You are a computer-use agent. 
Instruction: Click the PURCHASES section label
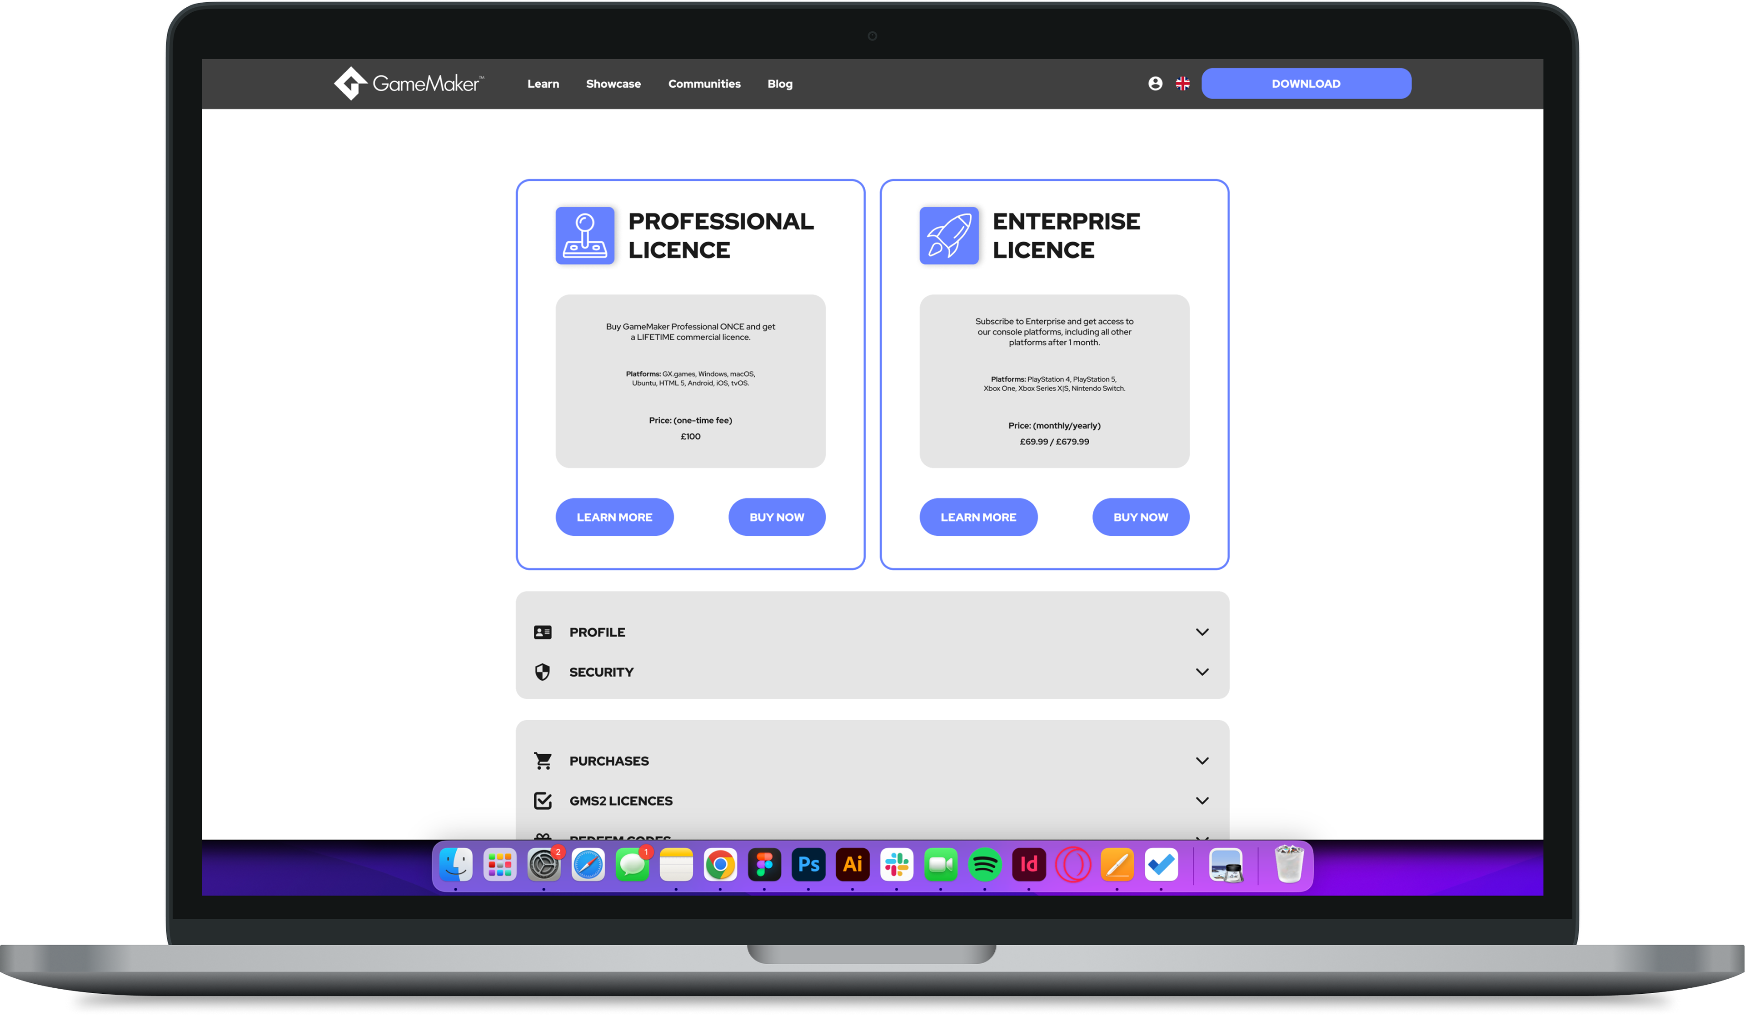(x=608, y=761)
